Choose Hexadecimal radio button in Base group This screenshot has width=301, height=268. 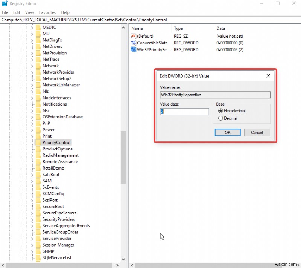tap(222, 111)
